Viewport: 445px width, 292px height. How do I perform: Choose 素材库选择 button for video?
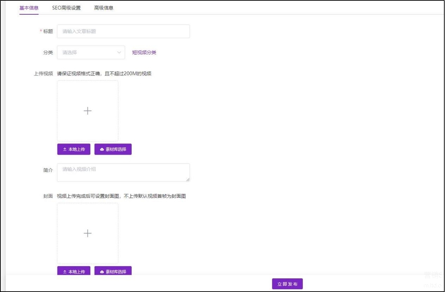click(113, 149)
